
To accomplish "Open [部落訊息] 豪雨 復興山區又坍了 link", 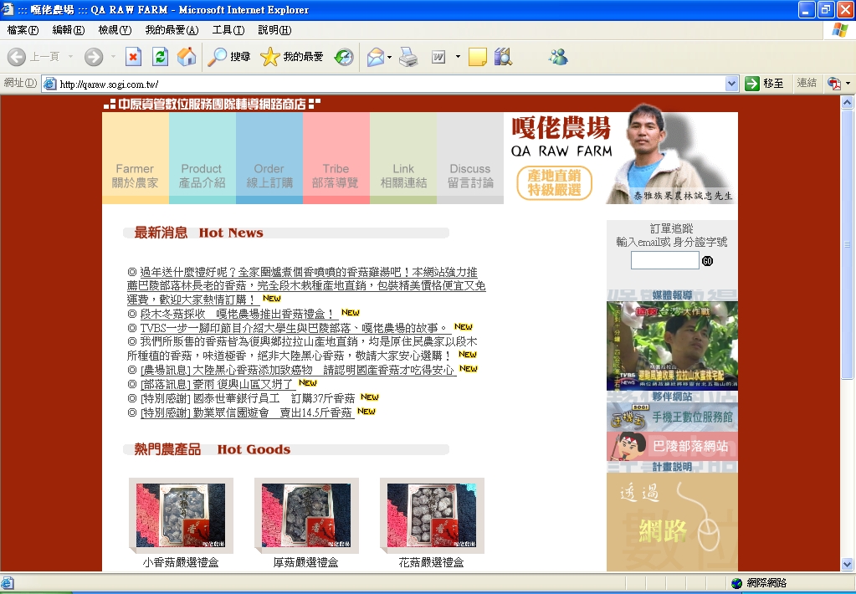I will 218,384.
